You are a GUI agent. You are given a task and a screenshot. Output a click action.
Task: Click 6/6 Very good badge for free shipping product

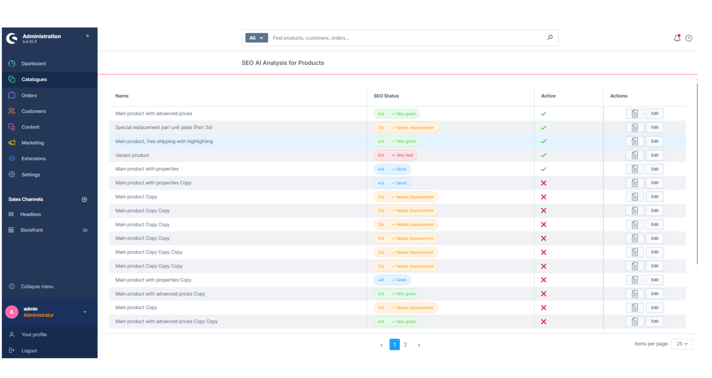[396, 141]
